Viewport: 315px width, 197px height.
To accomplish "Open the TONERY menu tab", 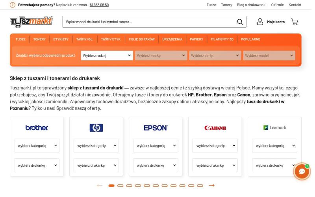I will 39,39.
